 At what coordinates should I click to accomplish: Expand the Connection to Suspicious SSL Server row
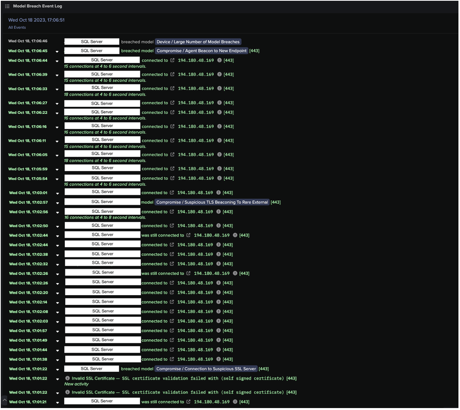pyautogui.click(x=57, y=370)
